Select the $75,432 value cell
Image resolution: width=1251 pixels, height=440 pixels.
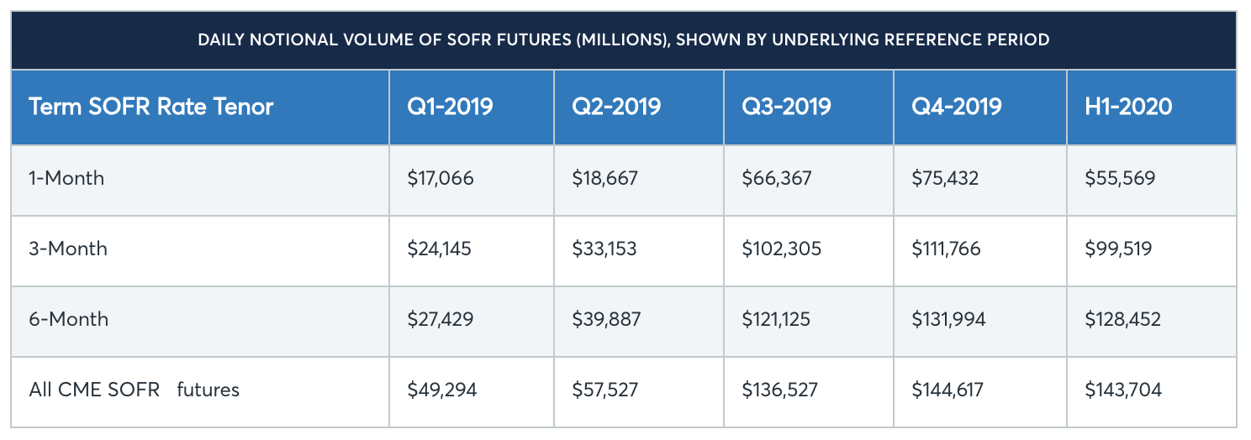click(x=946, y=178)
